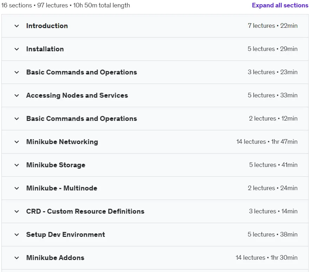The image size is (310, 272).
Task: Click the '14 lectures • 1hr 47min' text
Action: (x=267, y=142)
